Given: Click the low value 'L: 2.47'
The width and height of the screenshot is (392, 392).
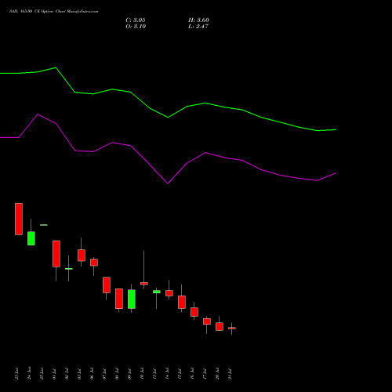Looking at the screenshot, I should point(198,27).
